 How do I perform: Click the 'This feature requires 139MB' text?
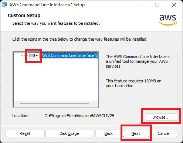tap(134, 83)
